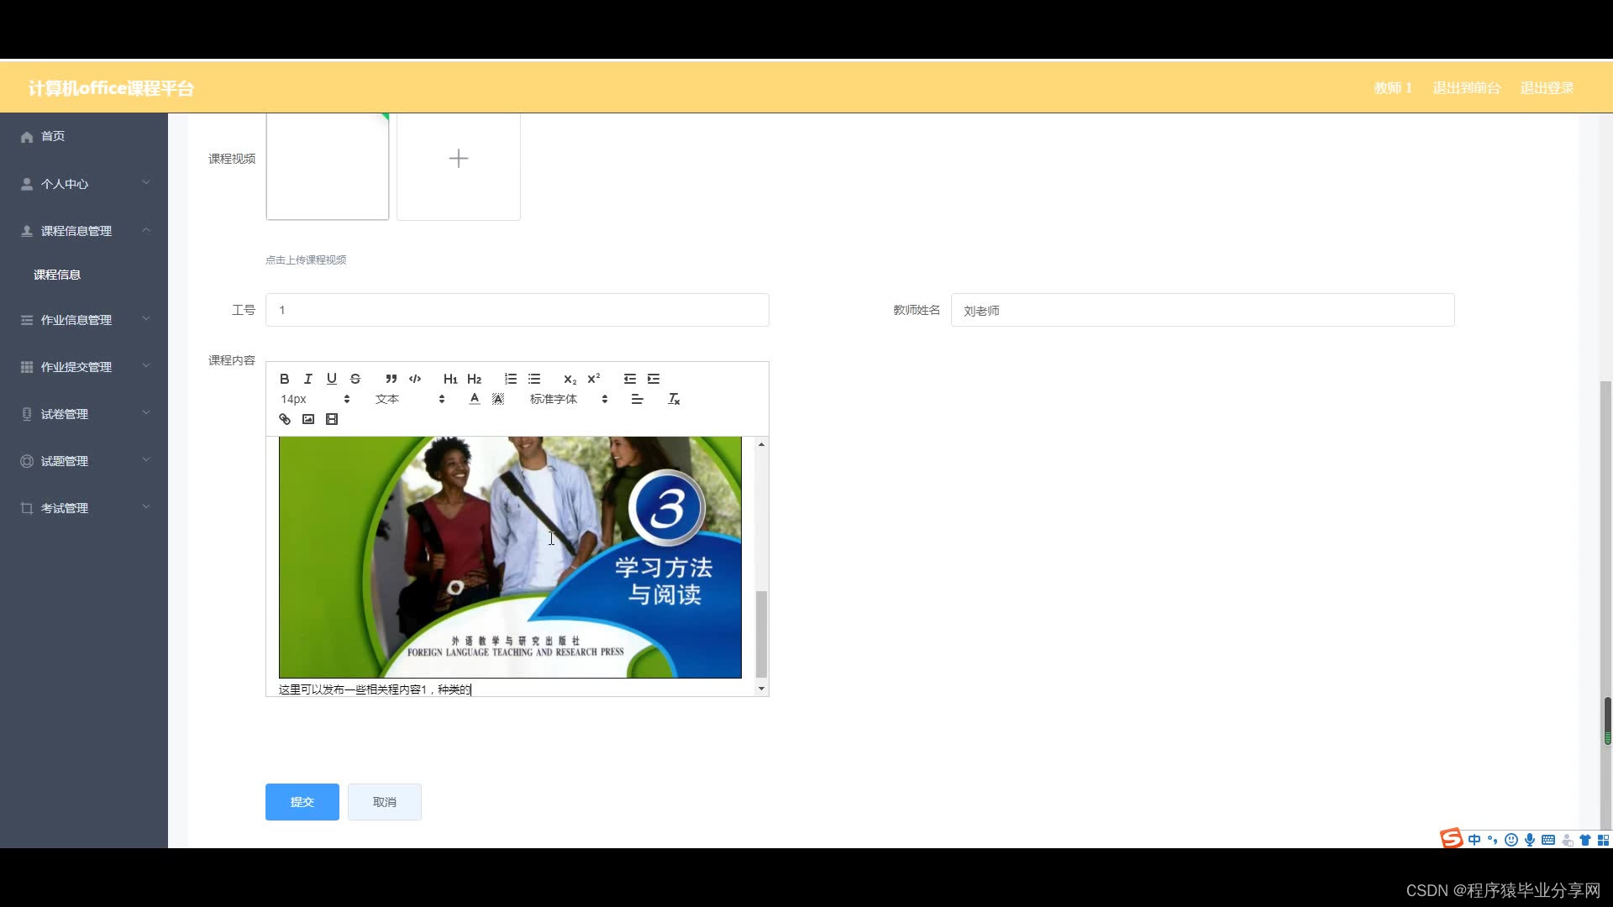
Task: Toggle underline formatting in the editor
Action: tap(331, 379)
